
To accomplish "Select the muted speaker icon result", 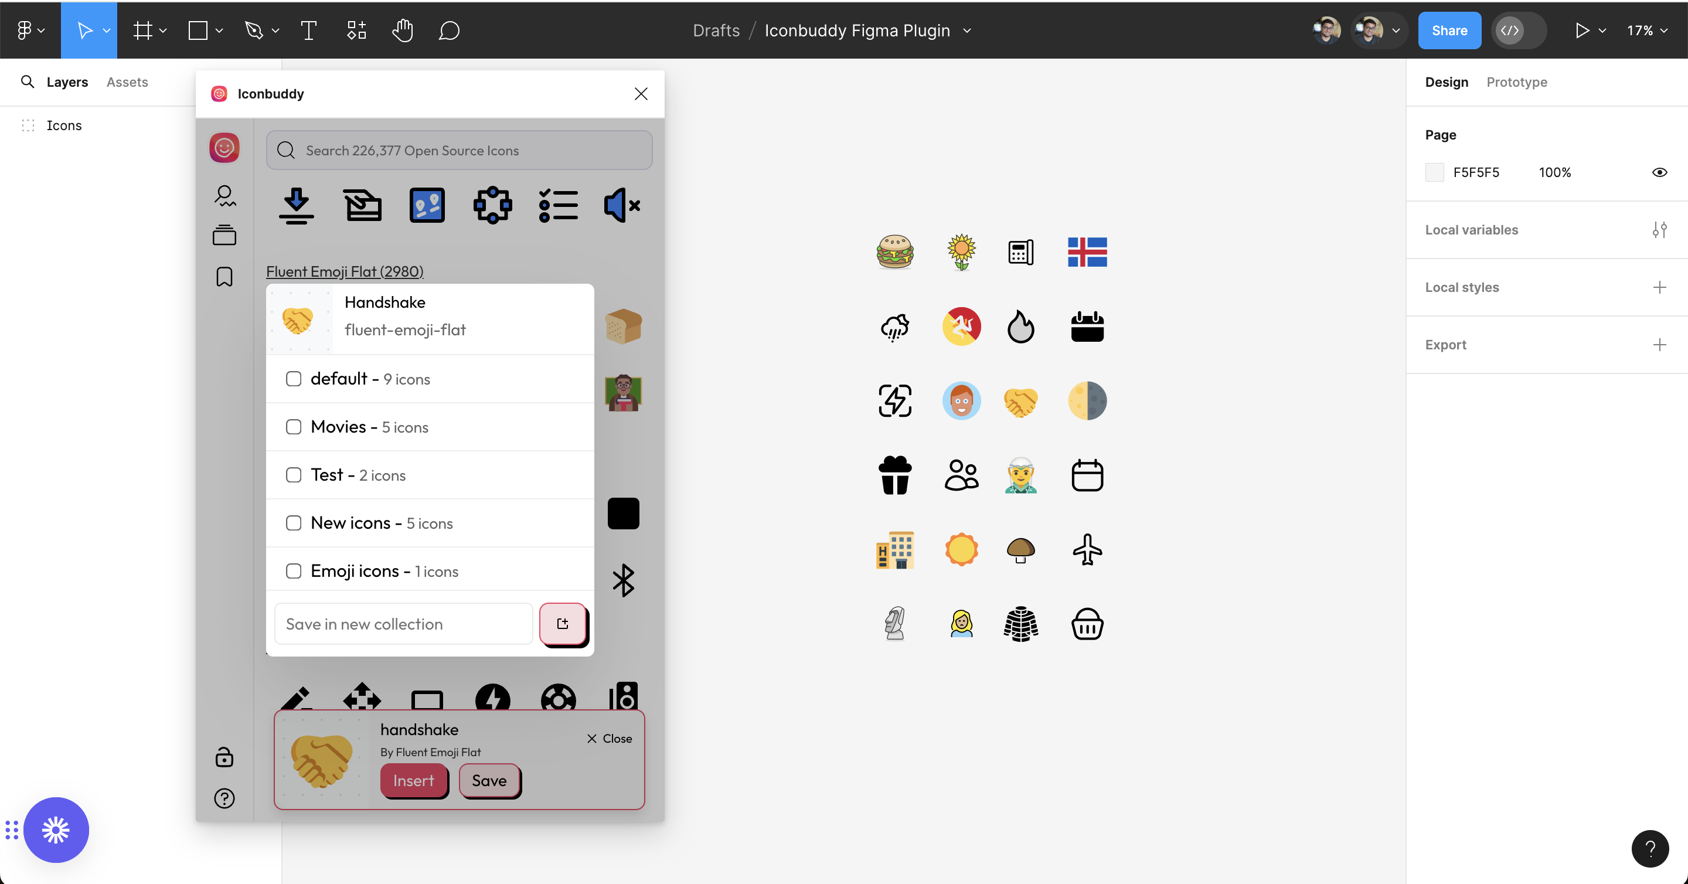I will [x=622, y=206].
